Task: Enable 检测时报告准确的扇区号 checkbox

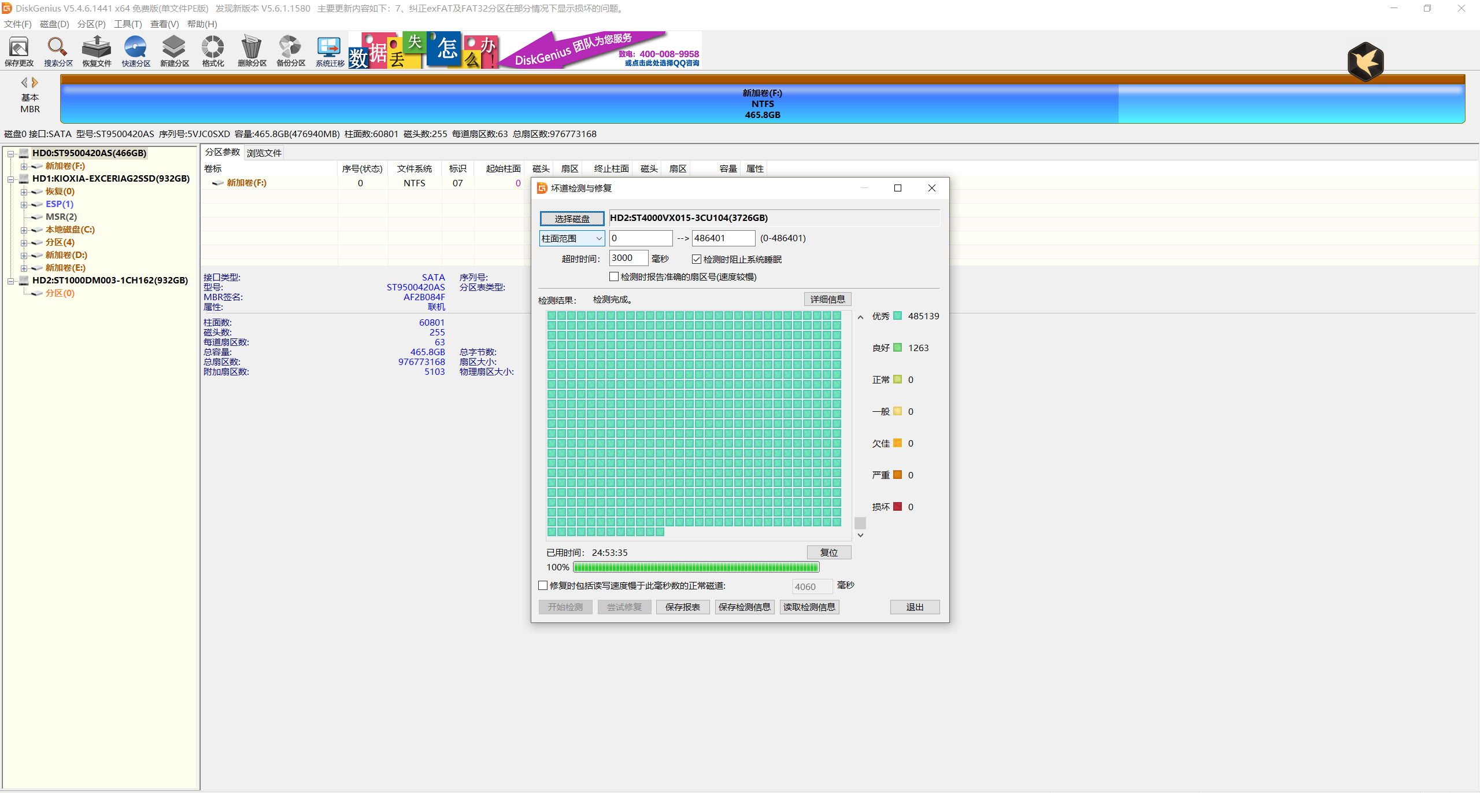Action: click(614, 276)
